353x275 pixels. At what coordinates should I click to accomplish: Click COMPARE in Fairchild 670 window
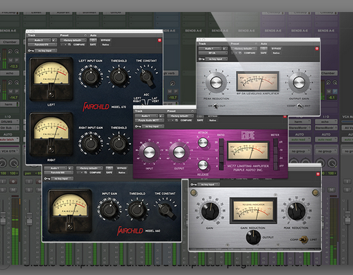coord(79,44)
